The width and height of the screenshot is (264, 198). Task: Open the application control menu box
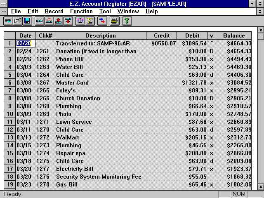4,4
